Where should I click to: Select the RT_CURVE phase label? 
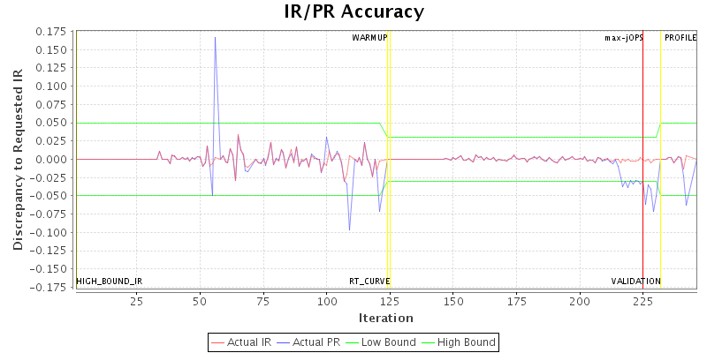(369, 282)
